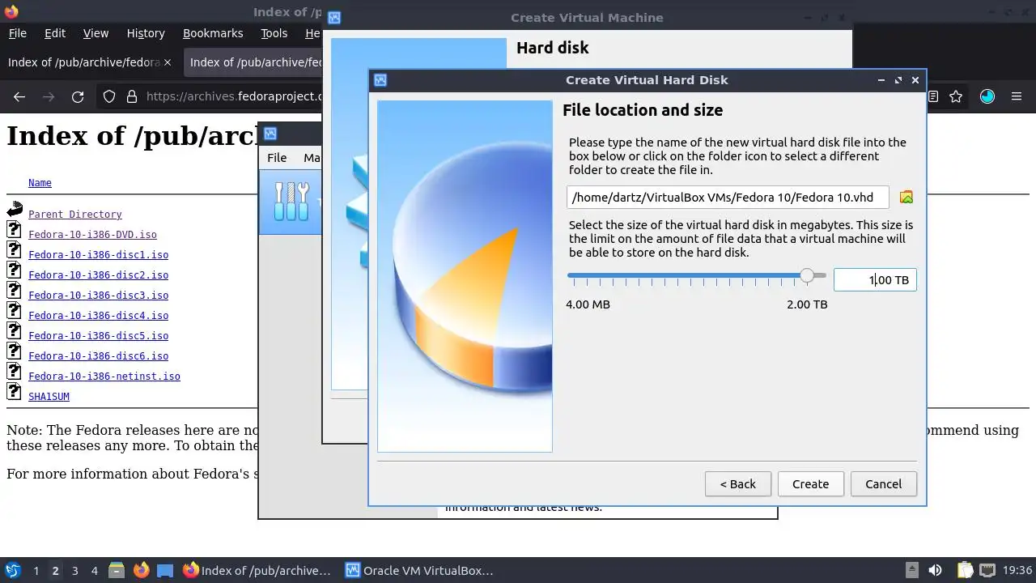Open folder browse icon beside file path
The height and width of the screenshot is (583, 1036).
pos(906,197)
